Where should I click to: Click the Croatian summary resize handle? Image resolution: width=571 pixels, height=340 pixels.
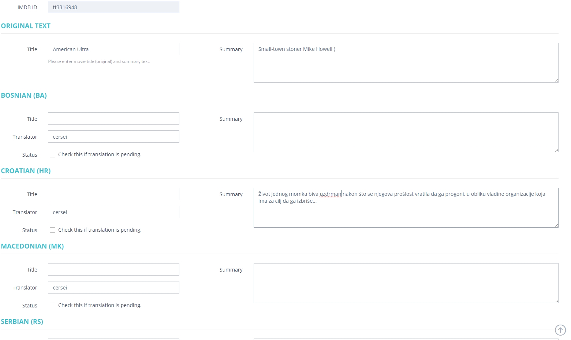click(556, 225)
